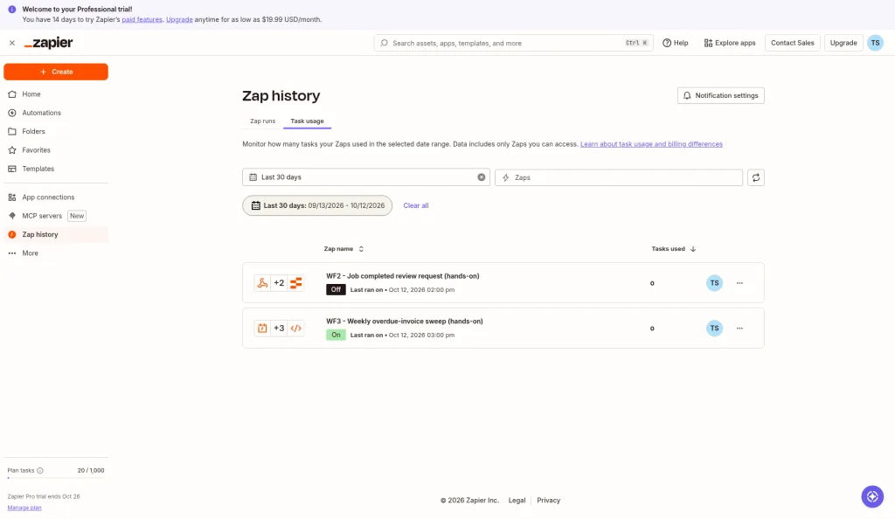Open the Zapier logo home link
The image size is (895, 519).
49,43
